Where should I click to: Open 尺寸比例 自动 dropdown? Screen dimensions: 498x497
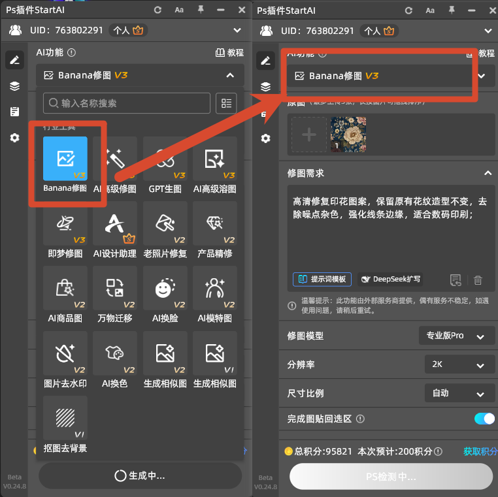click(x=459, y=393)
